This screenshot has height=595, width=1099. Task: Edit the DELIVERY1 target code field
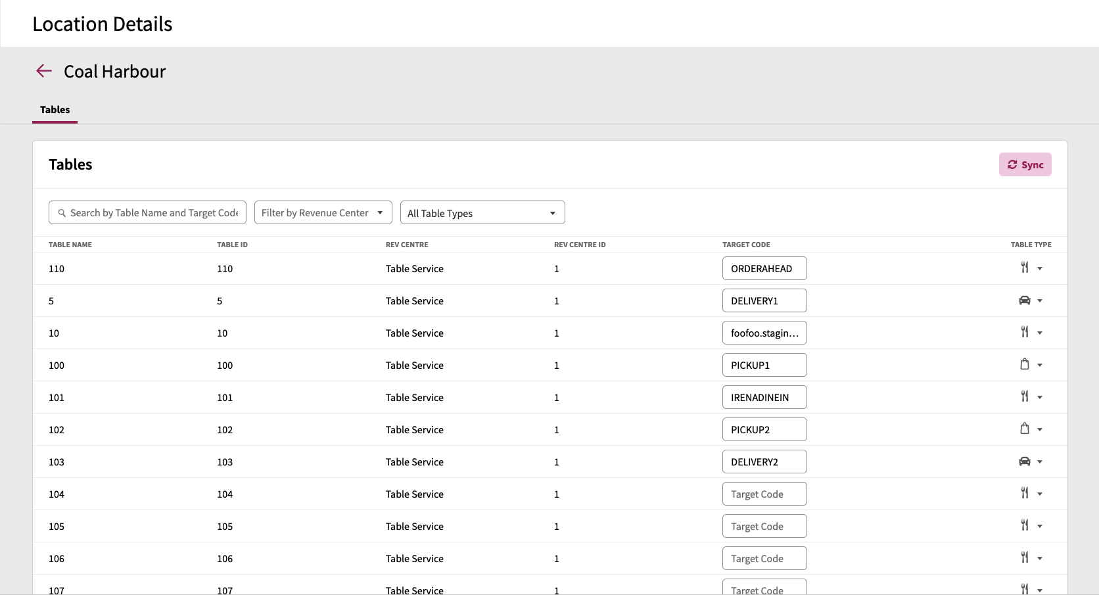[x=764, y=300]
